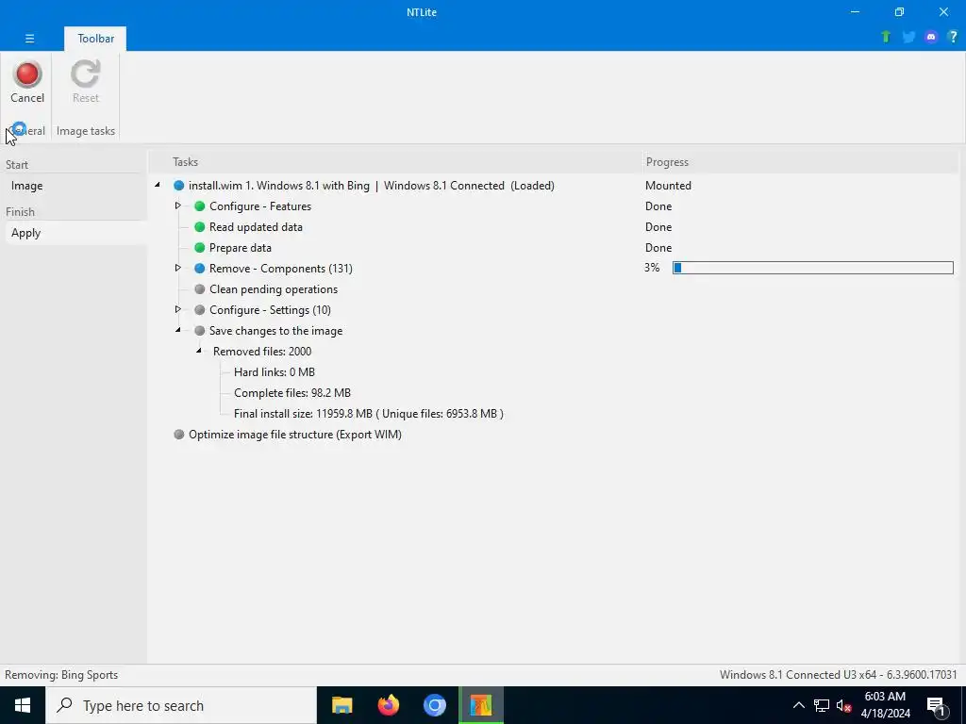Click the NTLite taskbar icon
The height and width of the screenshot is (724, 966).
pyautogui.click(x=481, y=705)
